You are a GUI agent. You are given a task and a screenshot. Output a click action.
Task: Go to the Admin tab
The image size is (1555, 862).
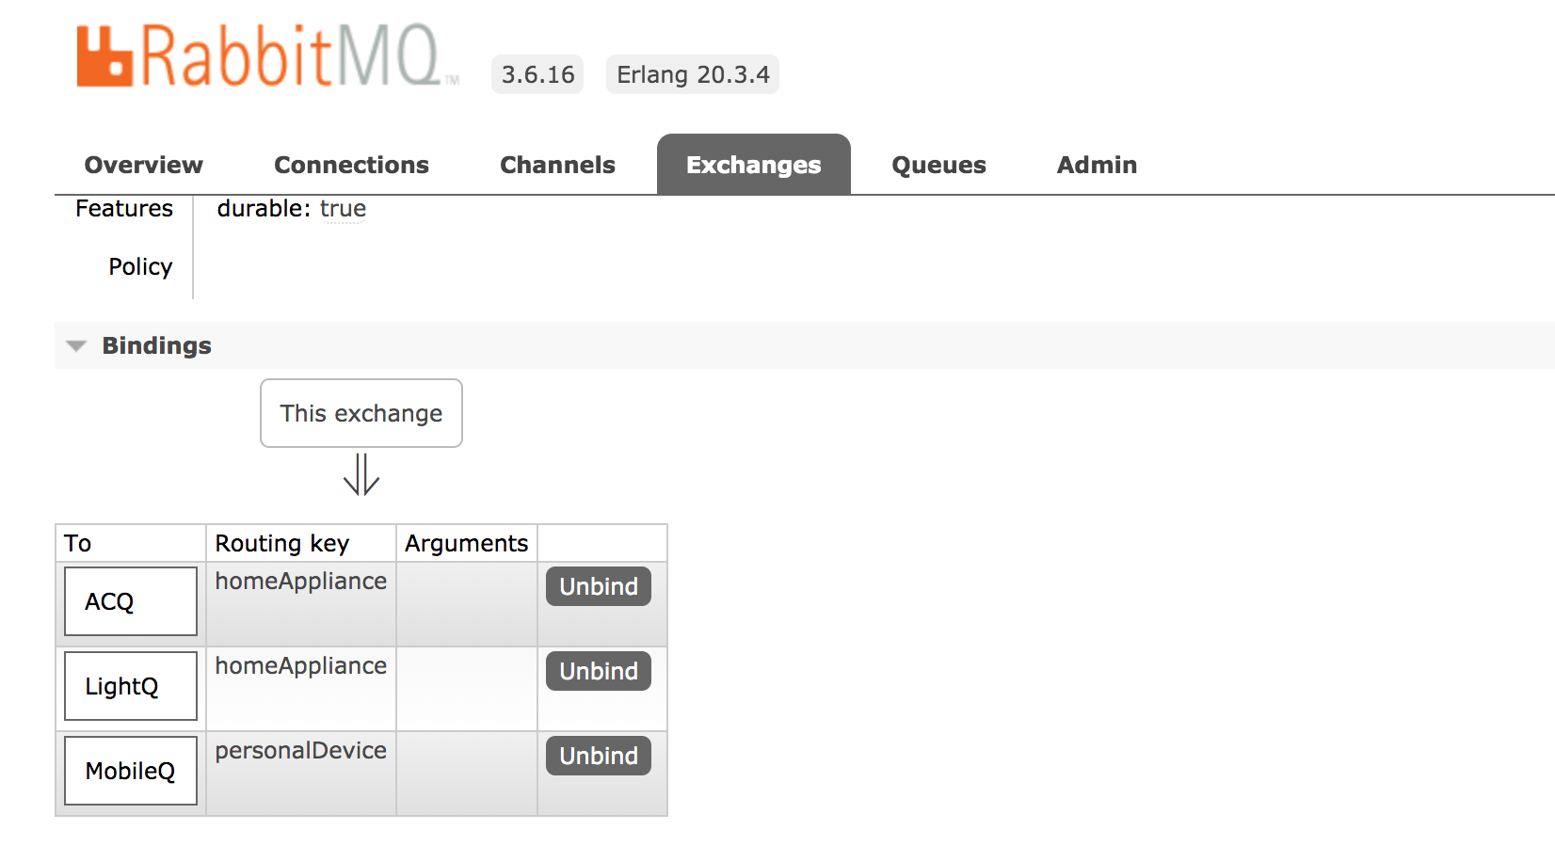1096,165
